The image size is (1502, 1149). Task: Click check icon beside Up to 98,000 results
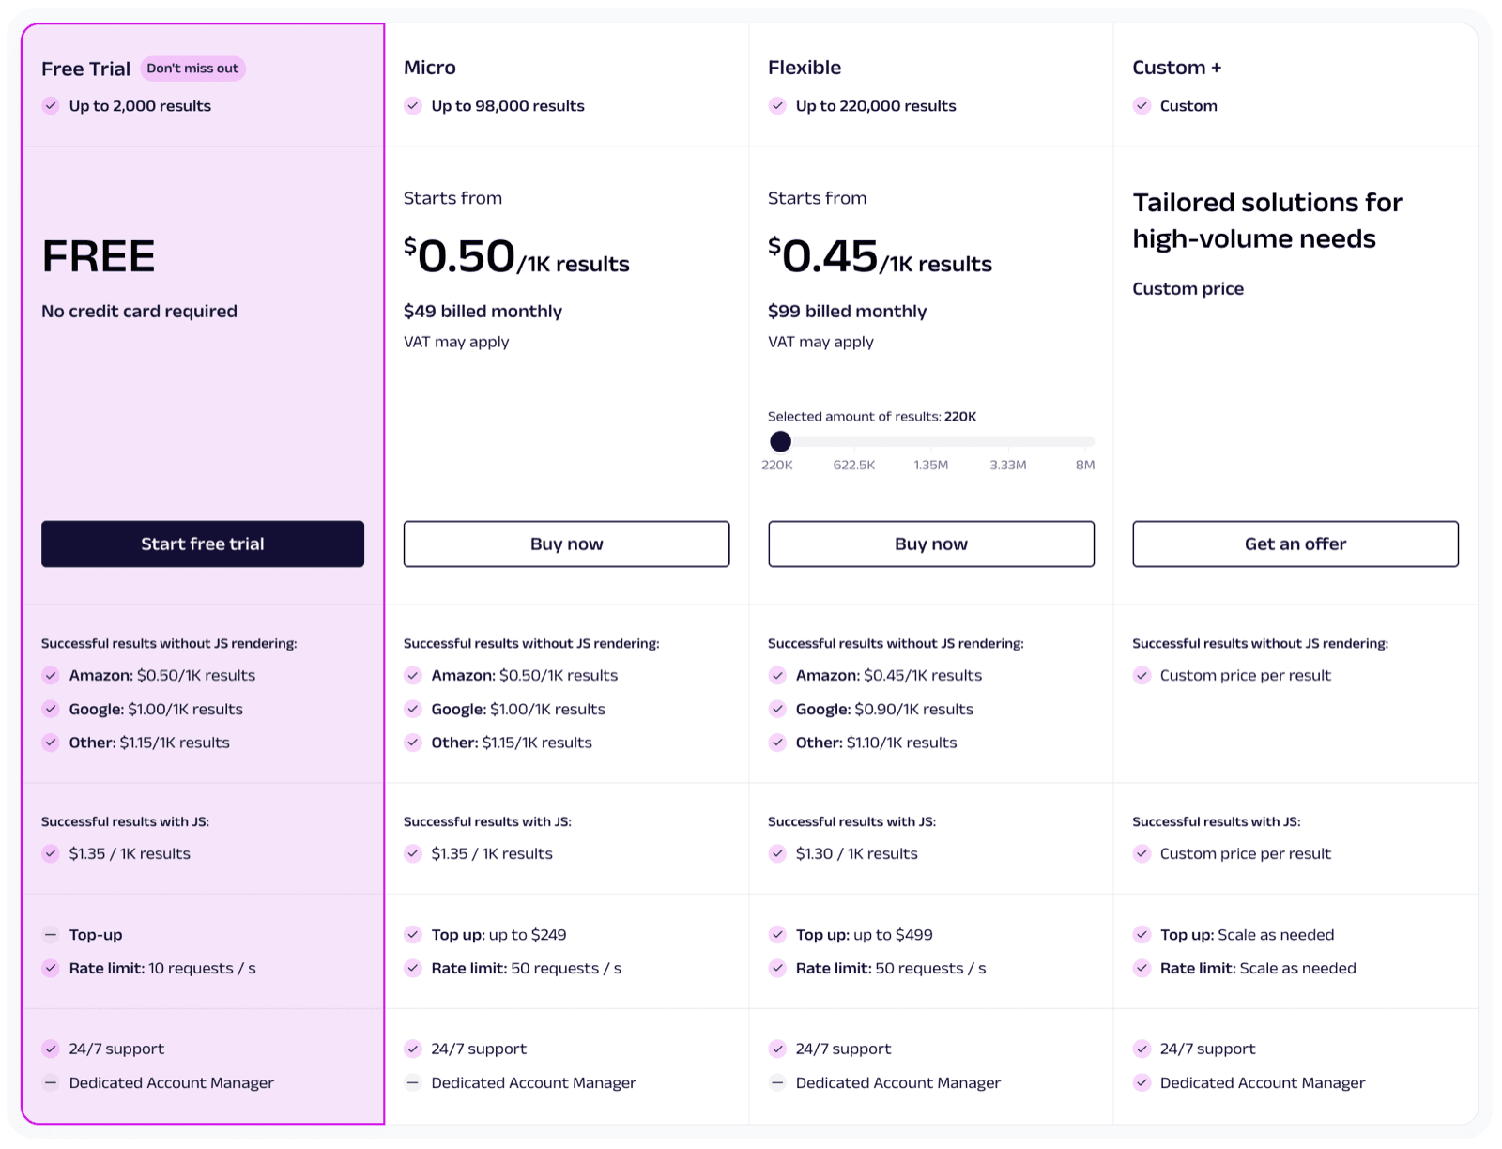pyautogui.click(x=413, y=106)
